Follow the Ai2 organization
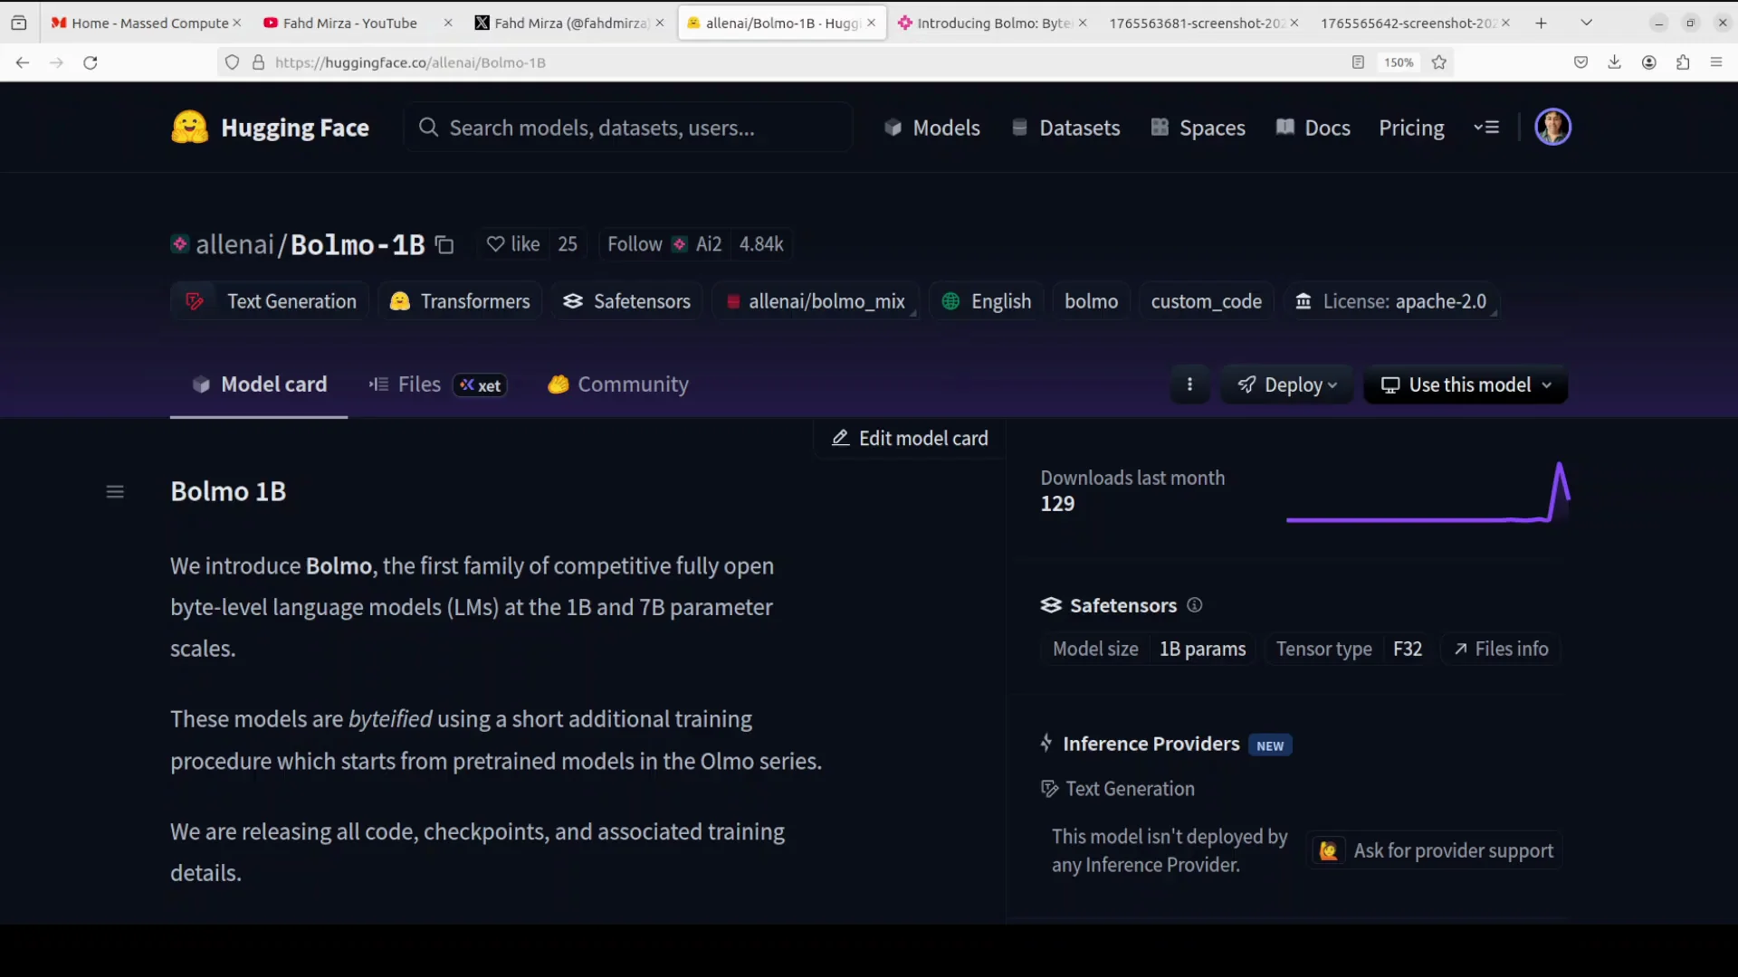 [x=635, y=244]
